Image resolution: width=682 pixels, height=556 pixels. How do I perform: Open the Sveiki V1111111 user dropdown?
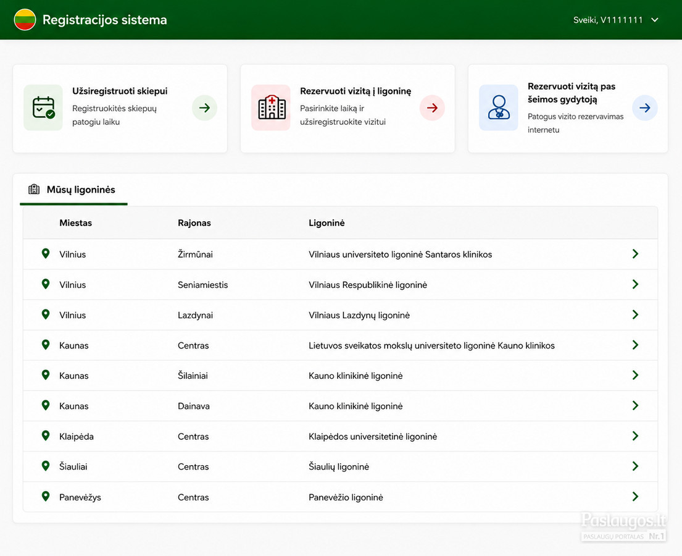(x=616, y=20)
